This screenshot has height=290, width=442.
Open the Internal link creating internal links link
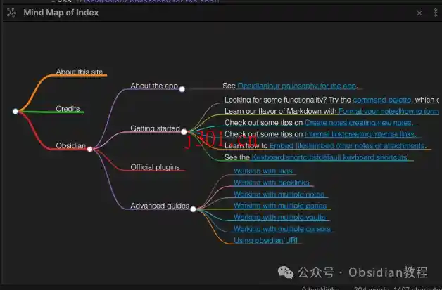point(360,134)
